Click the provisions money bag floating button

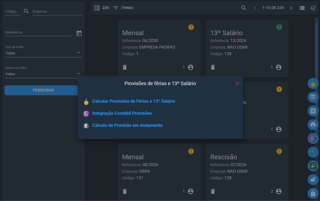pos(313,83)
